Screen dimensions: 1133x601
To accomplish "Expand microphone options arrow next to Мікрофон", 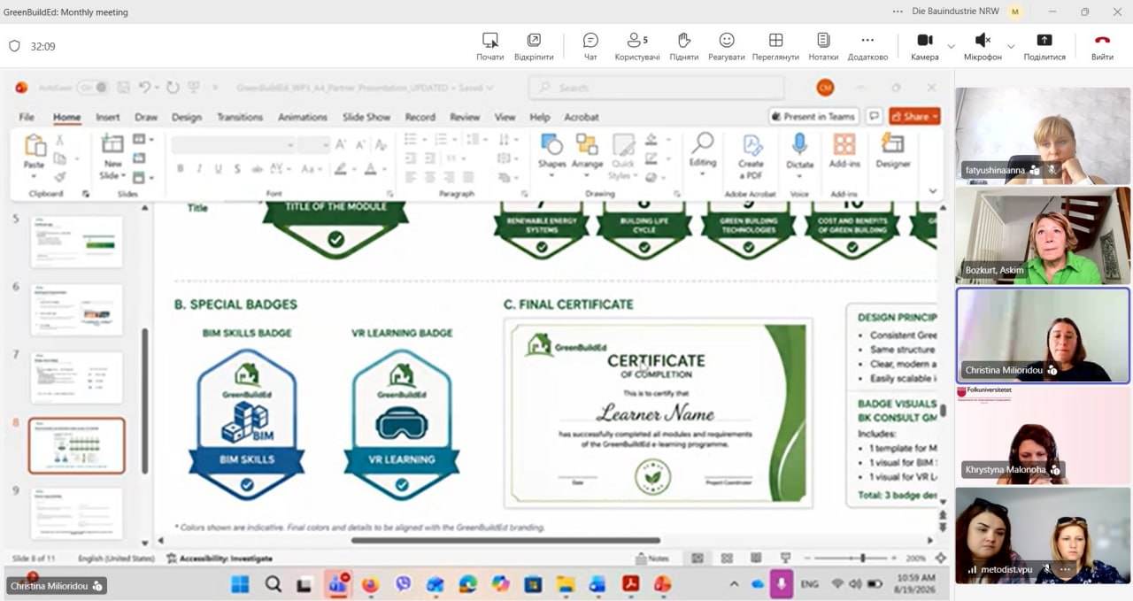I will (1011, 46).
